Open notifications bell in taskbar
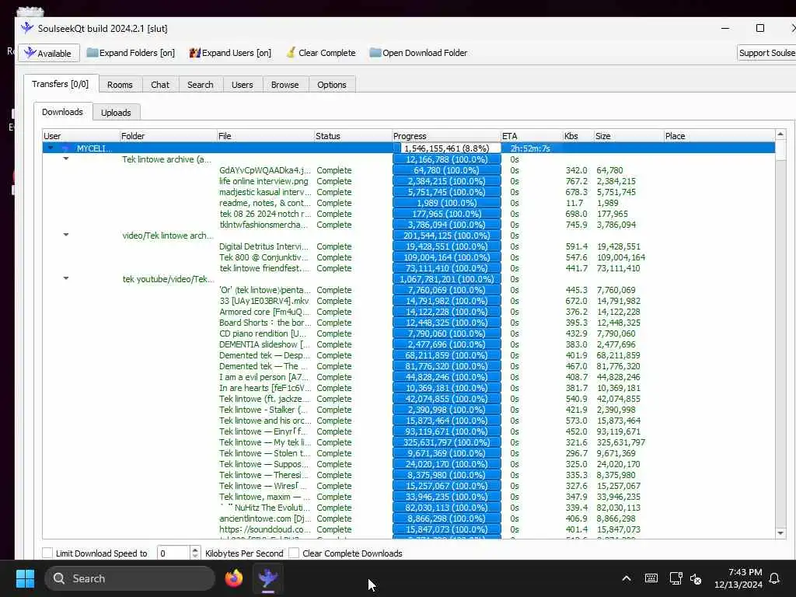The image size is (796, 597). coord(775,578)
